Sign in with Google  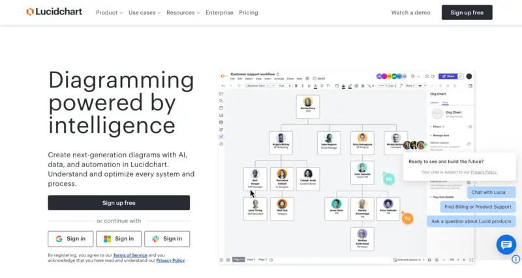click(x=70, y=239)
